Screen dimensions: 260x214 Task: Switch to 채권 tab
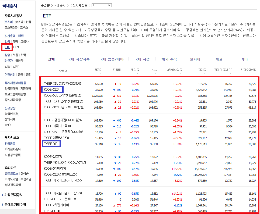[219, 59]
